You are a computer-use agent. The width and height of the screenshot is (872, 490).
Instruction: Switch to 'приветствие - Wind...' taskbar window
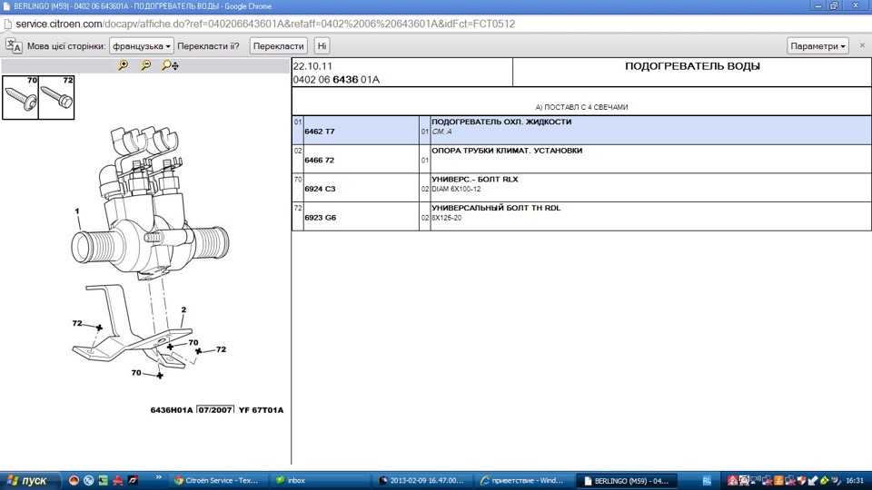coord(523,481)
